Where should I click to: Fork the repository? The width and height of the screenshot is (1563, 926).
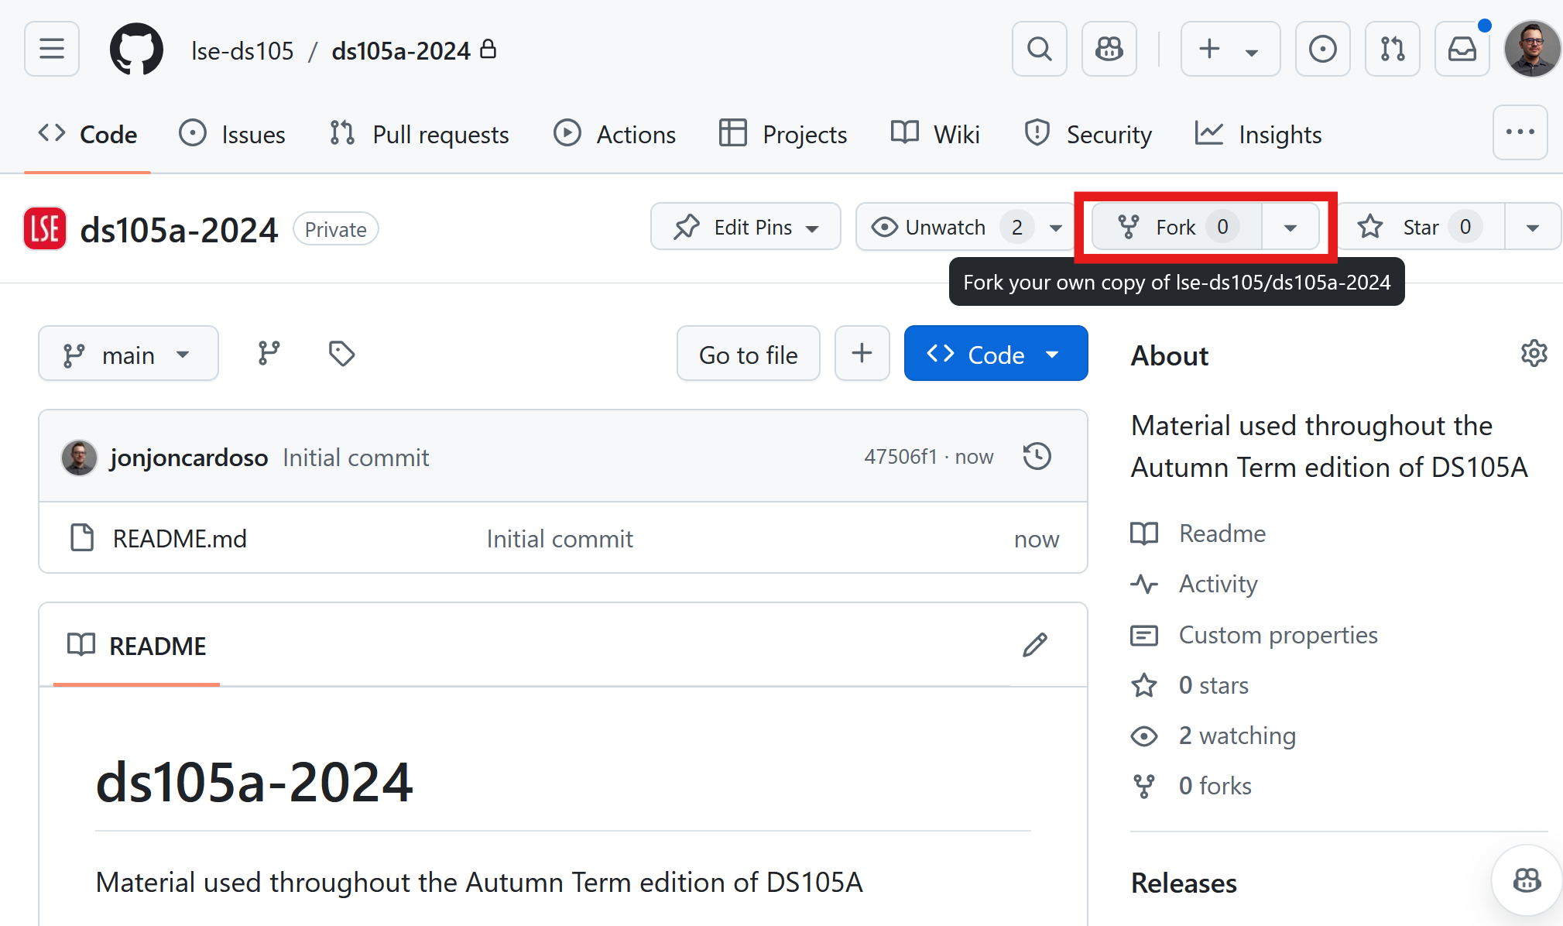[x=1177, y=227]
